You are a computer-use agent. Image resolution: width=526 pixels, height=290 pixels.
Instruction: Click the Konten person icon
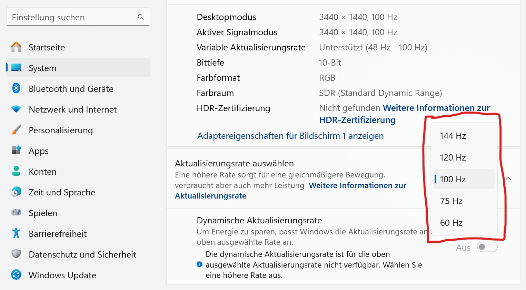tap(16, 171)
